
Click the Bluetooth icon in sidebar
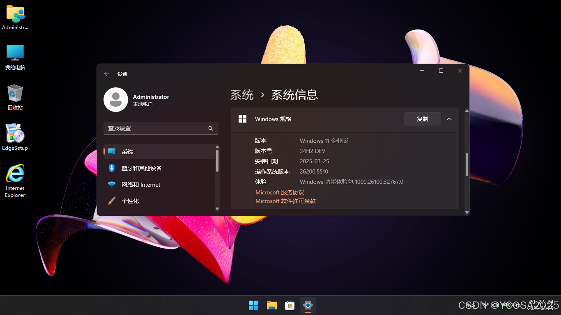point(112,168)
